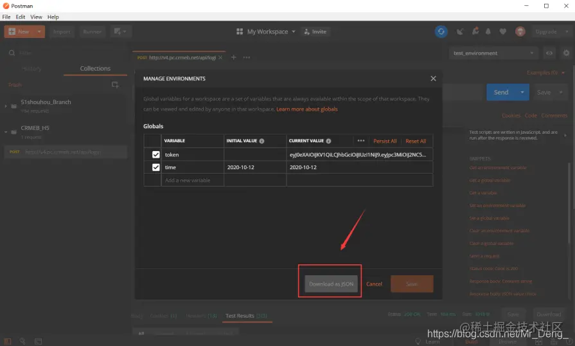Click the blue Send button
Viewport: 575px width, 346px height.
(501, 92)
